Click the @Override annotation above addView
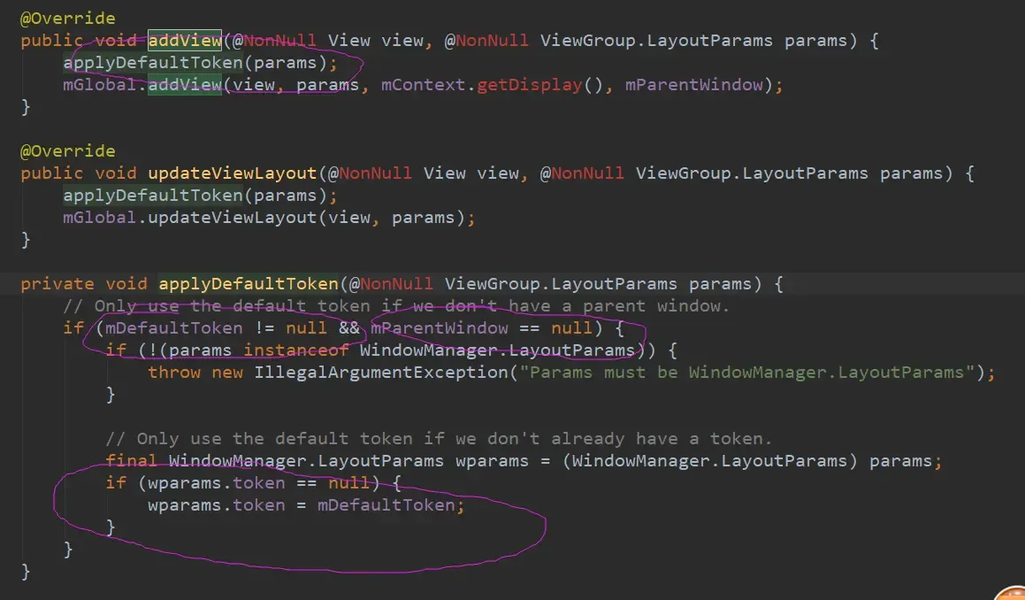This screenshot has height=600, width=1025. (68, 19)
